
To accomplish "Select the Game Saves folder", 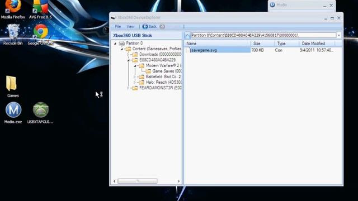I will pos(167,71).
